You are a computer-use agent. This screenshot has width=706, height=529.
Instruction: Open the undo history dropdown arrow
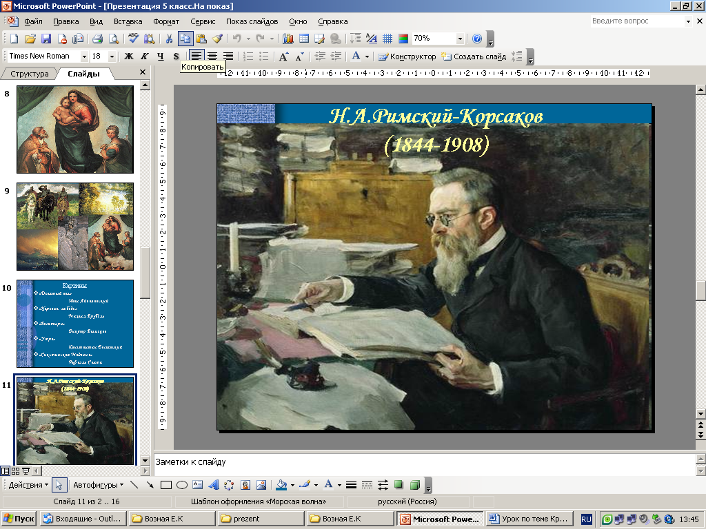[x=248, y=39]
